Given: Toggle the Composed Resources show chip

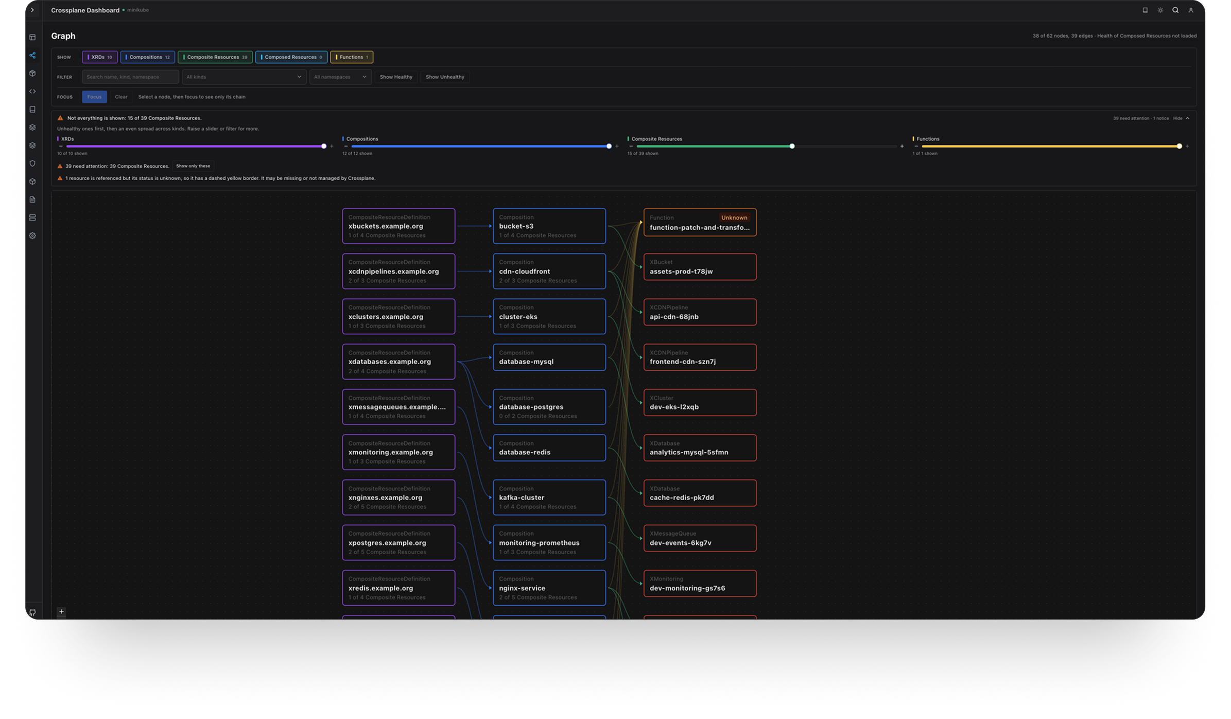Looking at the screenshot, I should 291,57.
